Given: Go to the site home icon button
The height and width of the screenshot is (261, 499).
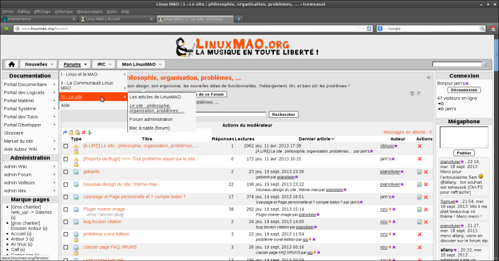Looking at the screenshot, I should click(11, 64).
